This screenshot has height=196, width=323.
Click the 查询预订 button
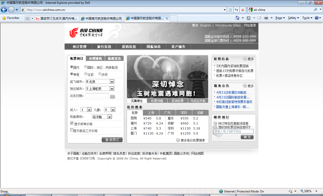pyautogui.click(x=112, y=140)
